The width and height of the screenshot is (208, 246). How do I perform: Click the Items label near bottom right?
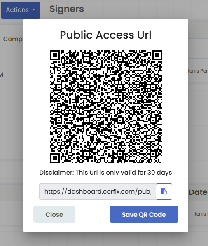tap(200, 214)
